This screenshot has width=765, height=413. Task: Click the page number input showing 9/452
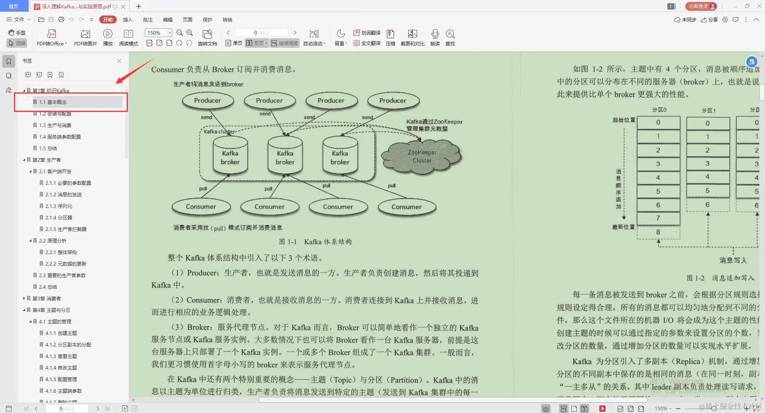coord(261,33)
